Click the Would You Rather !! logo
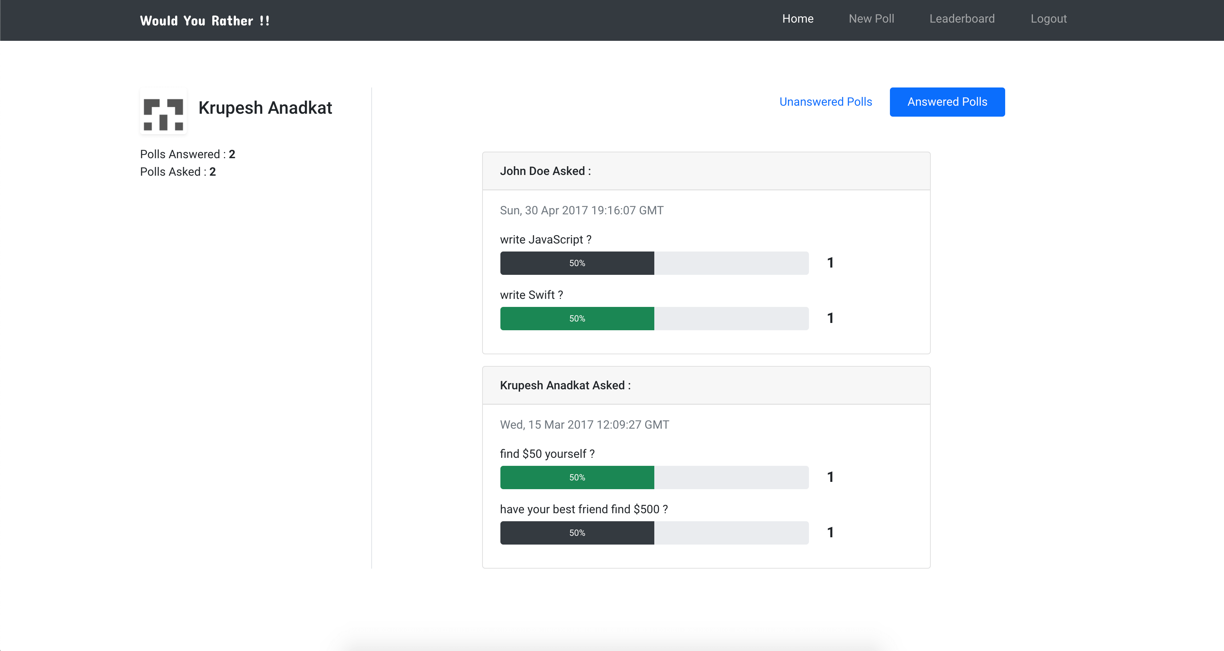This screenshot has width=1224, height=651. pyautogui.click(x=205, y=21)
